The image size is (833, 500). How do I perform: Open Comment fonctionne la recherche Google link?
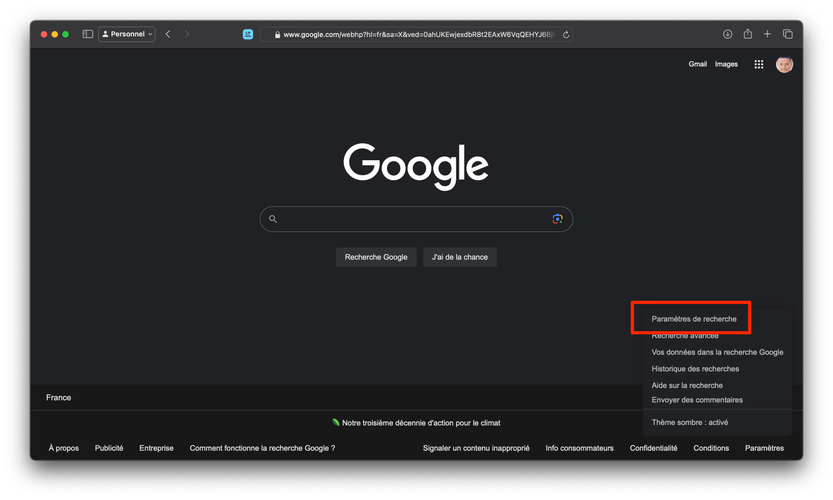[262, 448]
